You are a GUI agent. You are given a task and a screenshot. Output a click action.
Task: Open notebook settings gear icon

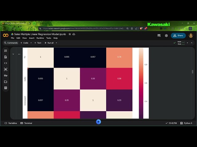(166, 36)
